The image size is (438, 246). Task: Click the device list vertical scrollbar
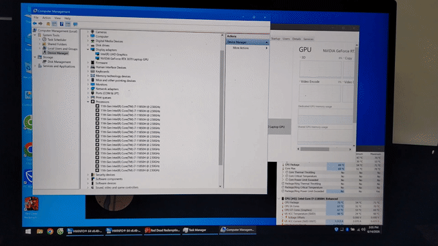click(220, 107)
